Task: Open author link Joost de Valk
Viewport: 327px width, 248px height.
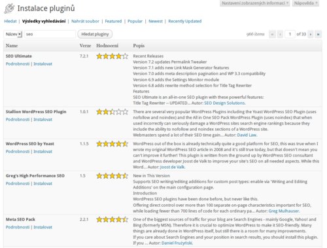Action: (173, 167)
